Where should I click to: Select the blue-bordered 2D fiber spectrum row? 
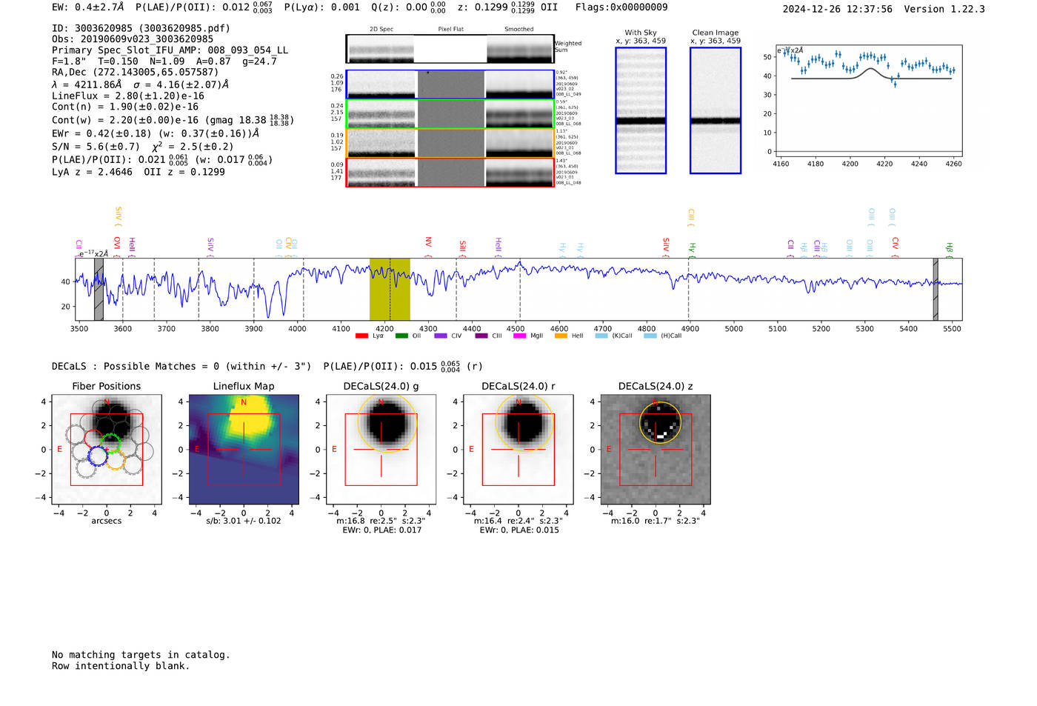coord(450,84)
